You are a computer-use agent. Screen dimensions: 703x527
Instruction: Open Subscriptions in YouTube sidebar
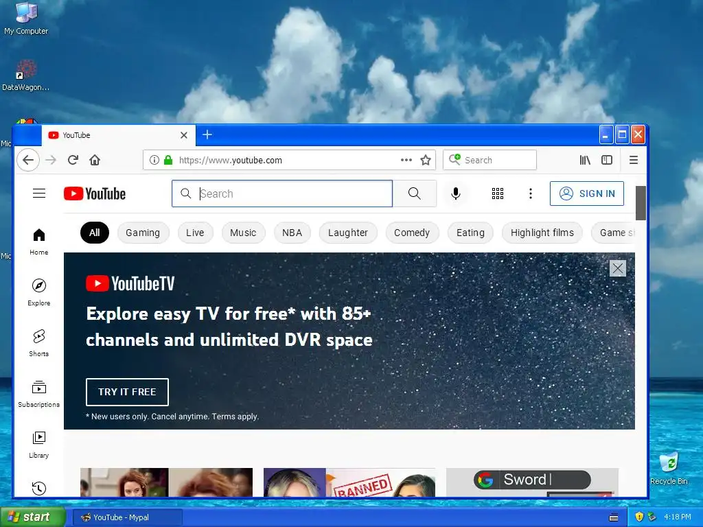39,394
